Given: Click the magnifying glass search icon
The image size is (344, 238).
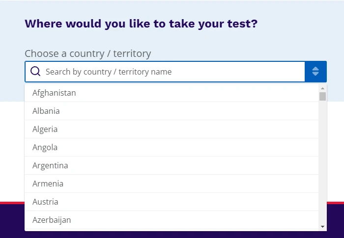Looking at the screenshot, I should 35,72.
